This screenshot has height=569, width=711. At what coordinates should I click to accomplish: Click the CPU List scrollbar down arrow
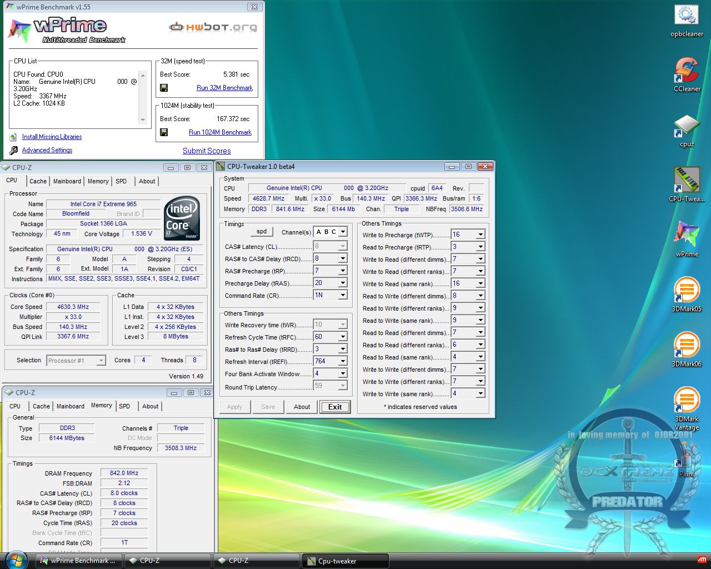(143, 120)
